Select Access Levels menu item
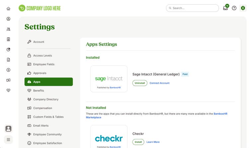 coord(48,56)
